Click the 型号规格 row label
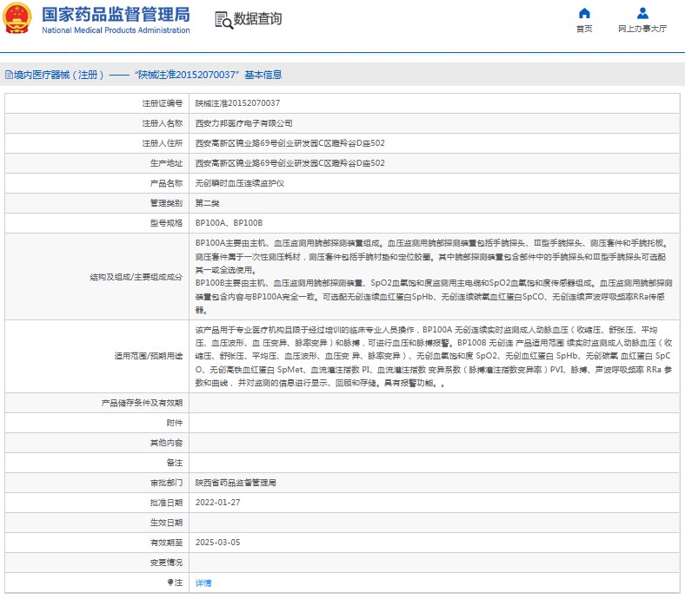 point(166,223)
